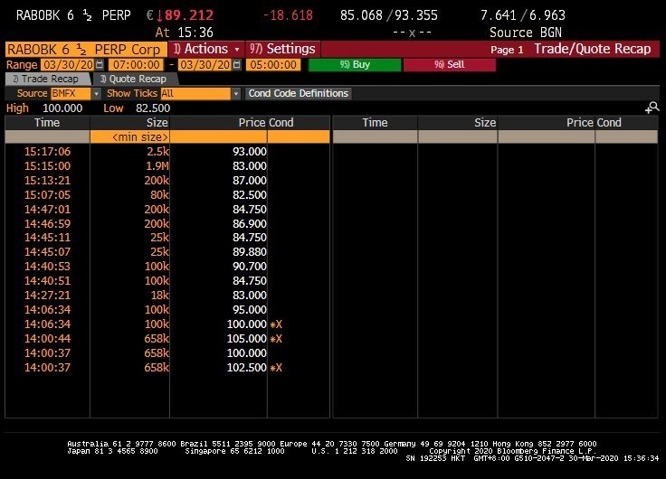
Task: Click the zoom magnifier icon above the table
Action: coord(652,108)
